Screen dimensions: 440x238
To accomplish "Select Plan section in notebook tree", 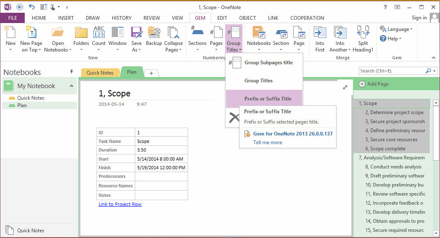I will [x=39, y=105].
